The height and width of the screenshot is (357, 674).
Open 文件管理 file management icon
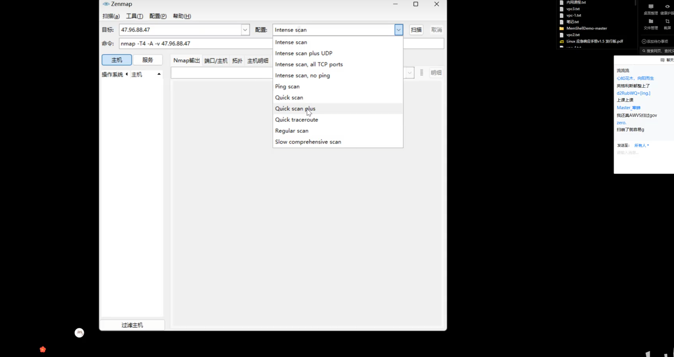651,22
